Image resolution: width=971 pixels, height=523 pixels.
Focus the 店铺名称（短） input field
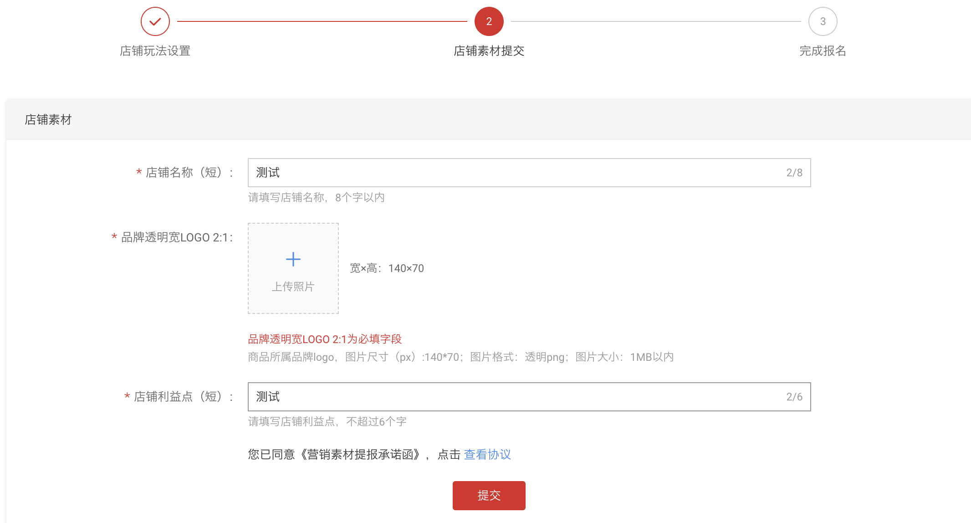point(529,173)
